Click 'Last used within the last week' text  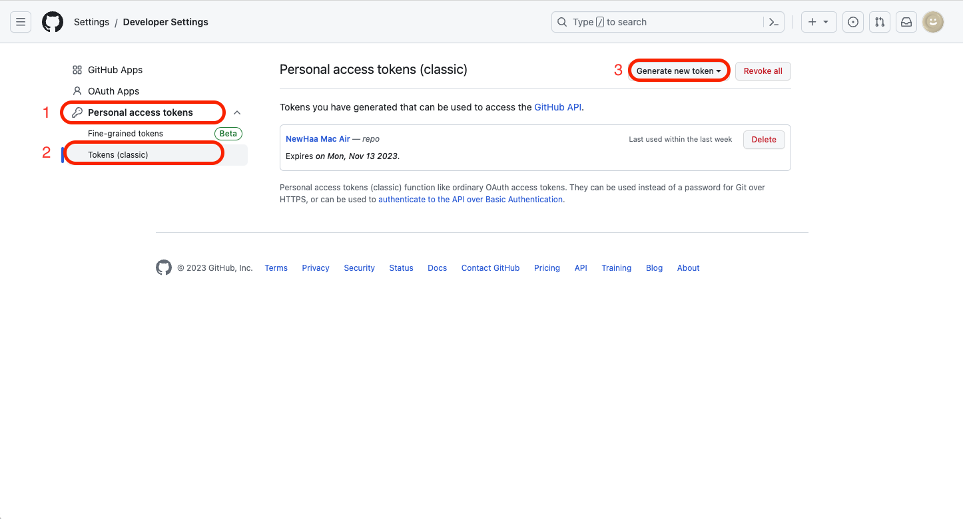pyautogui.click(x=681, y=140)
